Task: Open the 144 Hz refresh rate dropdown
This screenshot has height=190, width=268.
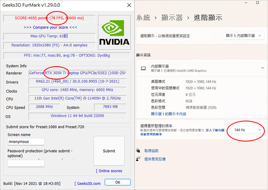Action: point(248,130)
